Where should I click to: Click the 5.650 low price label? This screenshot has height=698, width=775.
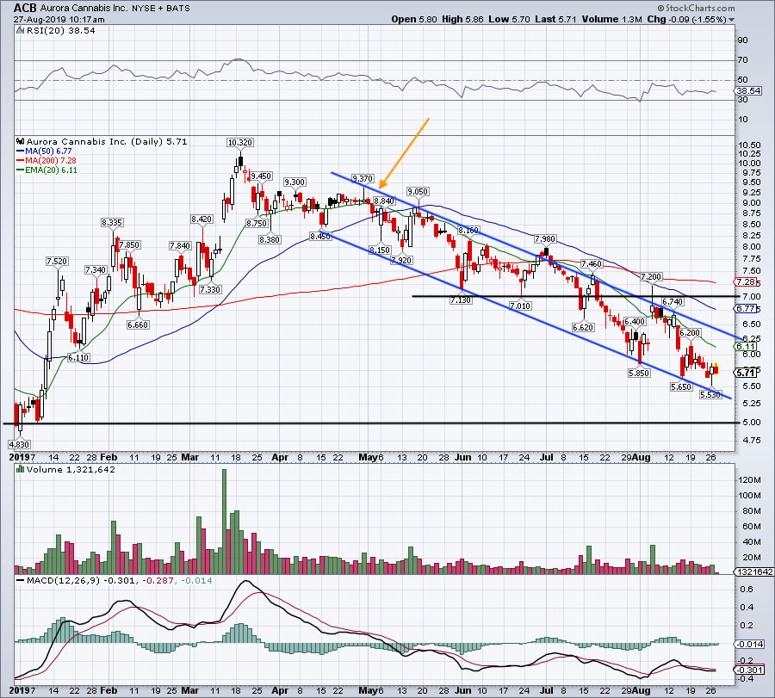pos(681,387)
